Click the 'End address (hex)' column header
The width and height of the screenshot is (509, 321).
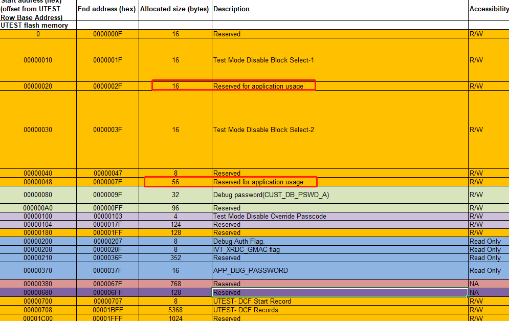click(x=106, y=9)
